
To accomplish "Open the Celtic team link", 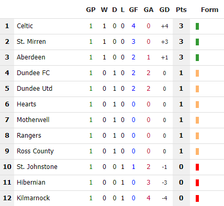I will [x=25, y=26].
